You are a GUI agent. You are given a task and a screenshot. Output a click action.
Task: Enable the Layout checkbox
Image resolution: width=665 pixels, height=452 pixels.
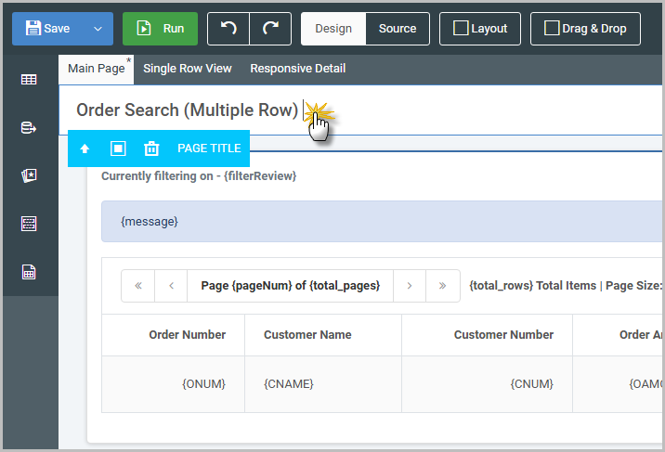click(x=461, y=29)
